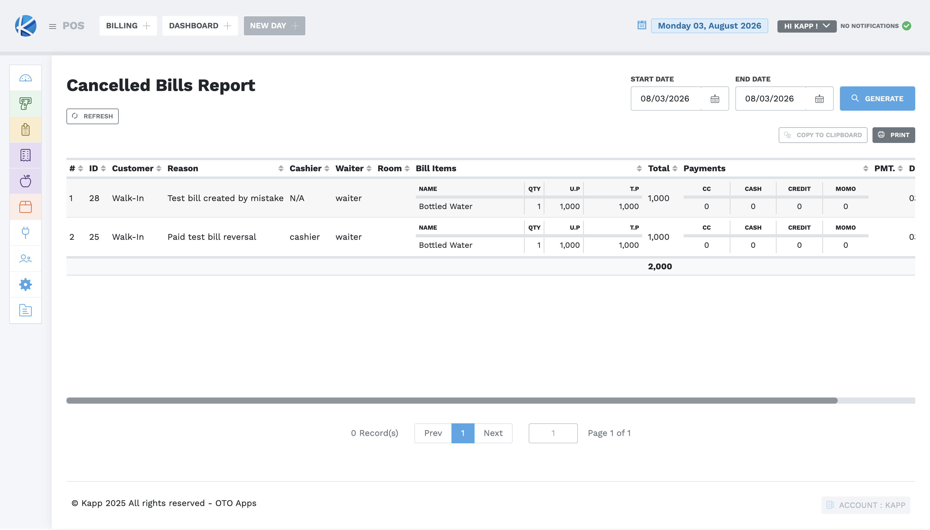
Task: Click the N/A cashier cell in row 1
Action: (x=297, y=198)
